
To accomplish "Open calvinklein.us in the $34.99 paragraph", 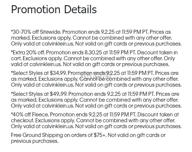I will click(x=58, y=85).
